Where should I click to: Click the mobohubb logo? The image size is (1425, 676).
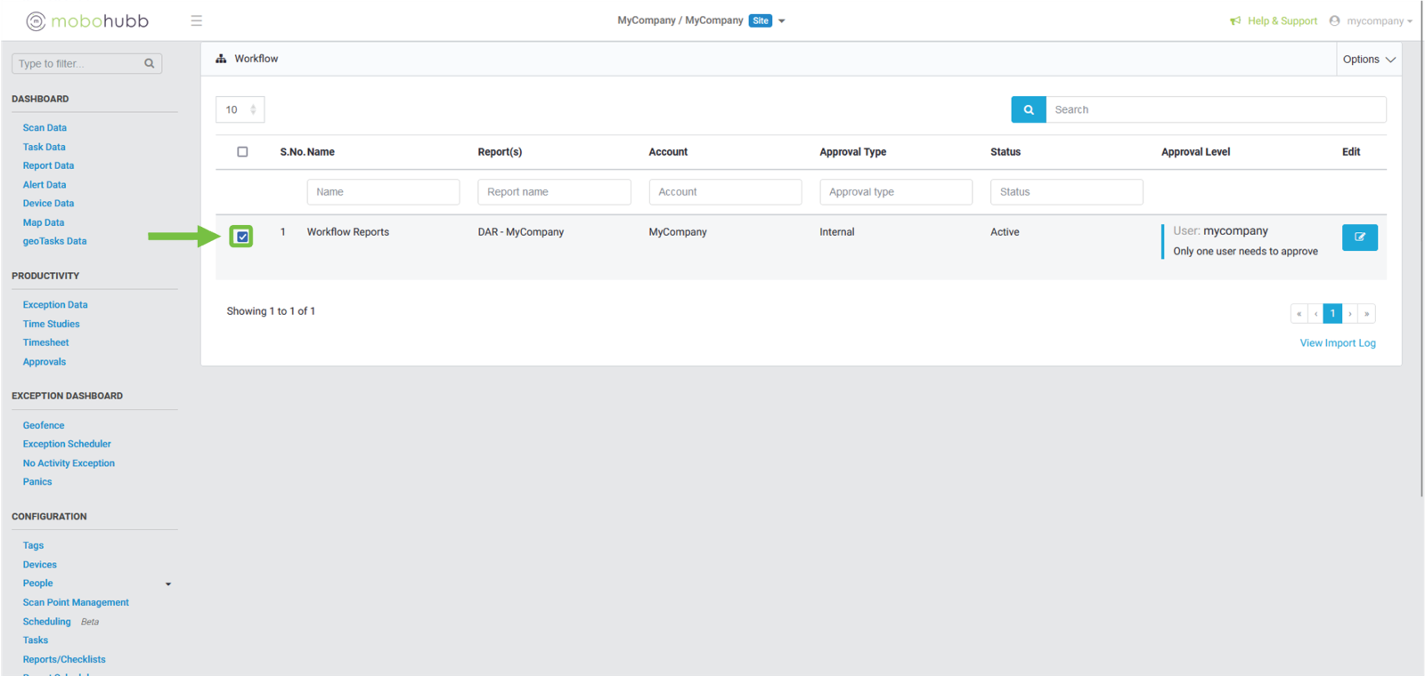pos(87,20)
